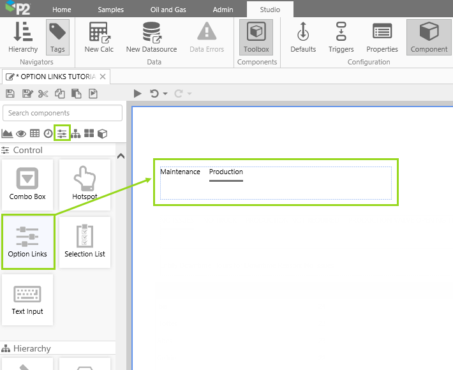Filter by the control sliders category icon
453x370 pixels.
pos(62,133)
